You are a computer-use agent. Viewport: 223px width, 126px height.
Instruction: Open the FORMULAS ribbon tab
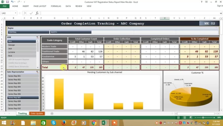tap(56, 6)
